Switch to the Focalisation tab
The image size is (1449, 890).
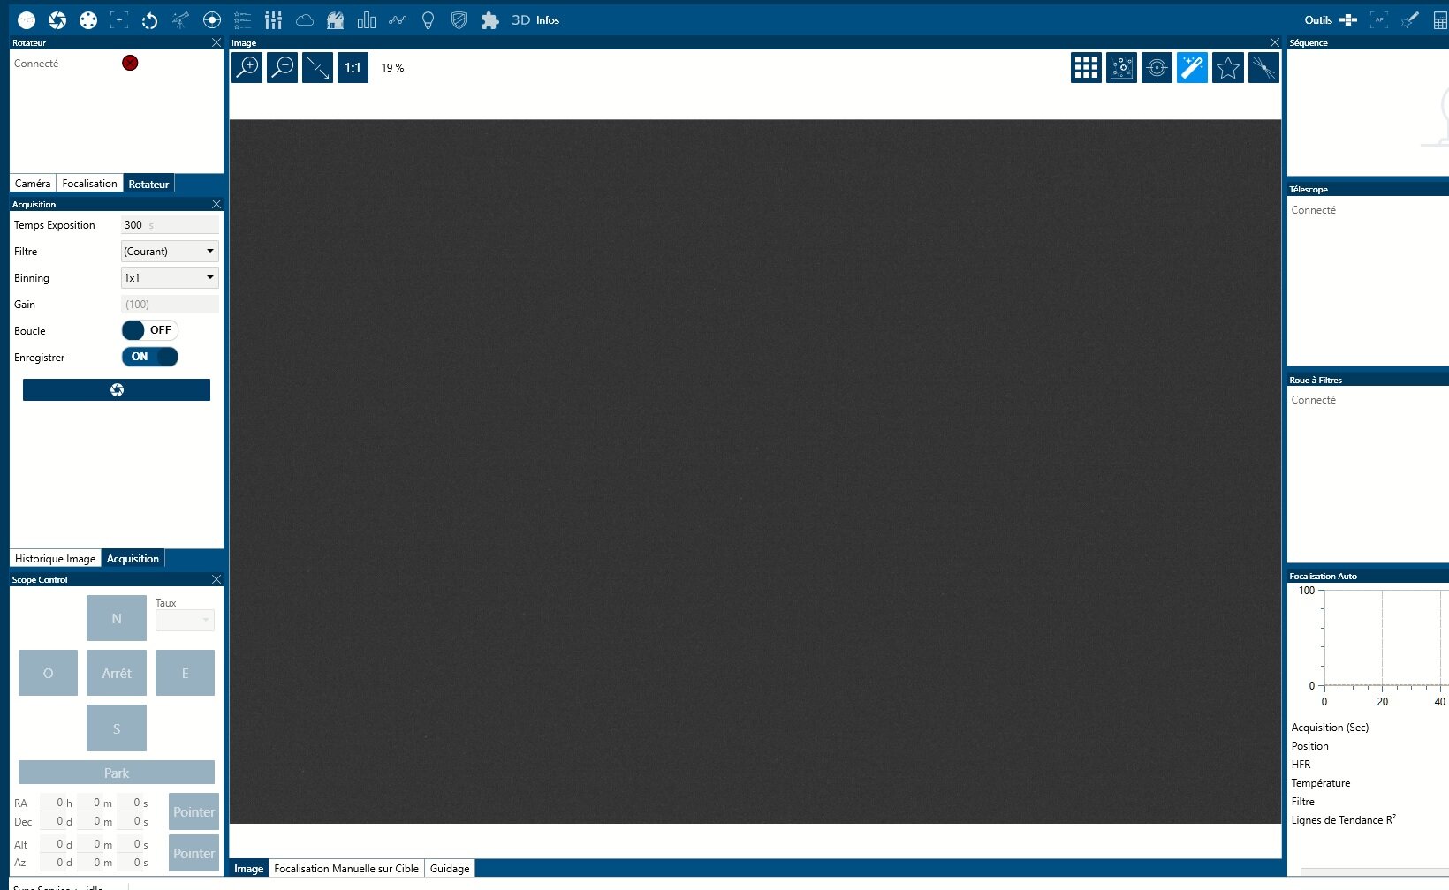coord(89,184)
